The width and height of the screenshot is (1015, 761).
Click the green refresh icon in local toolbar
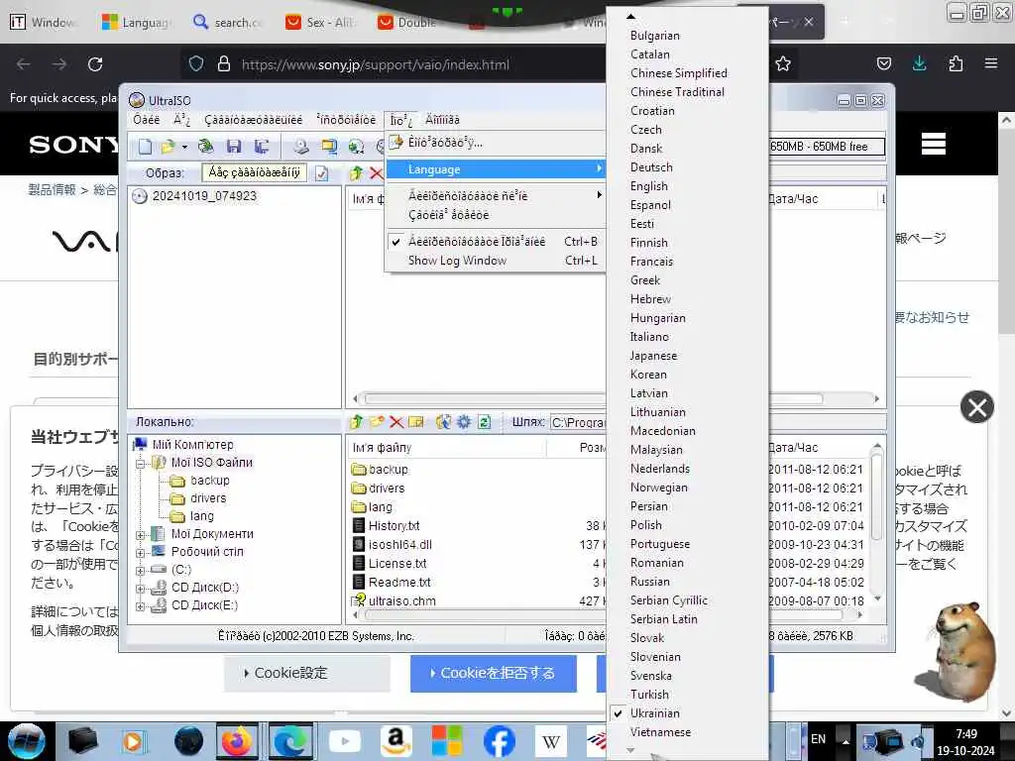pos(484,422)
